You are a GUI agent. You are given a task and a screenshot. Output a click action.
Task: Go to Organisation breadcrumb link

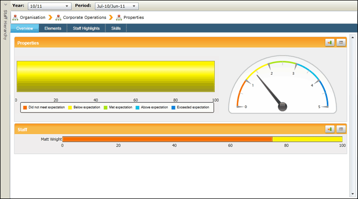(x=33, y=17)
